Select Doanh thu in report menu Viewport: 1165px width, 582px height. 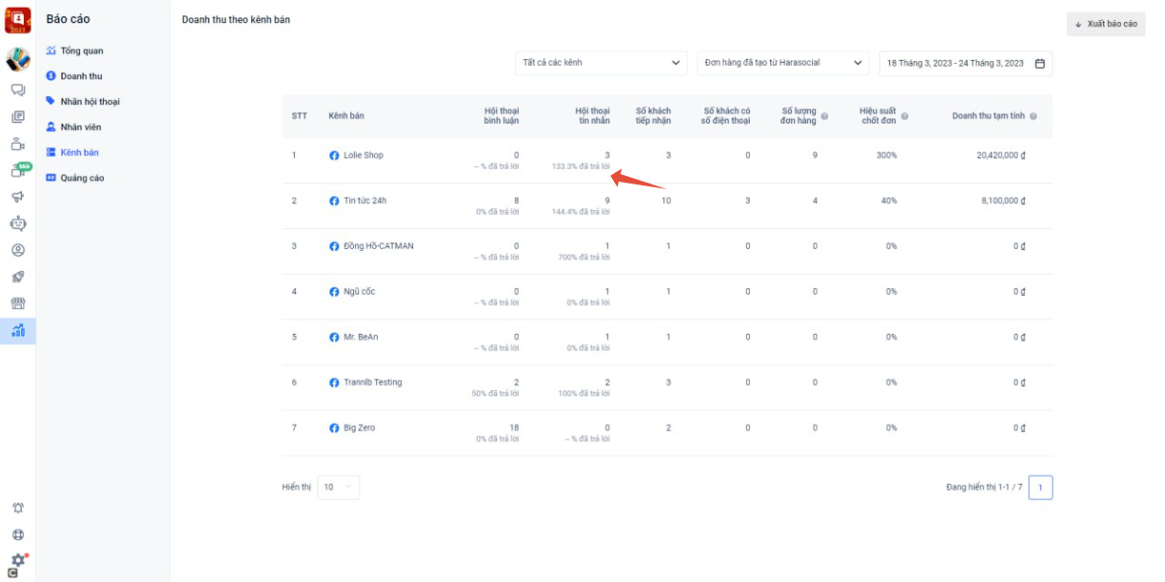[x=81, y=76]
